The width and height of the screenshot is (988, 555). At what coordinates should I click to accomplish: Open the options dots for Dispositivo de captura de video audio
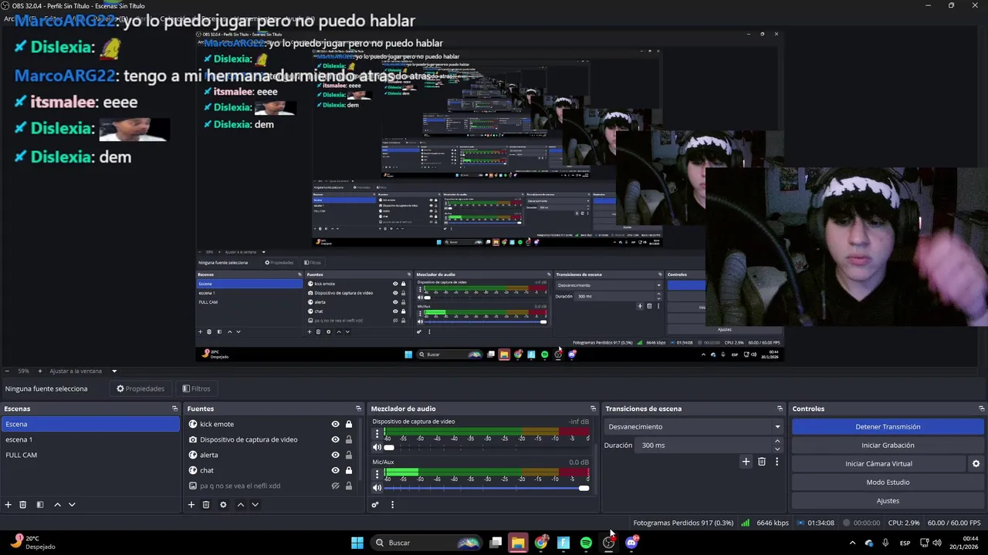click(377, 434)
